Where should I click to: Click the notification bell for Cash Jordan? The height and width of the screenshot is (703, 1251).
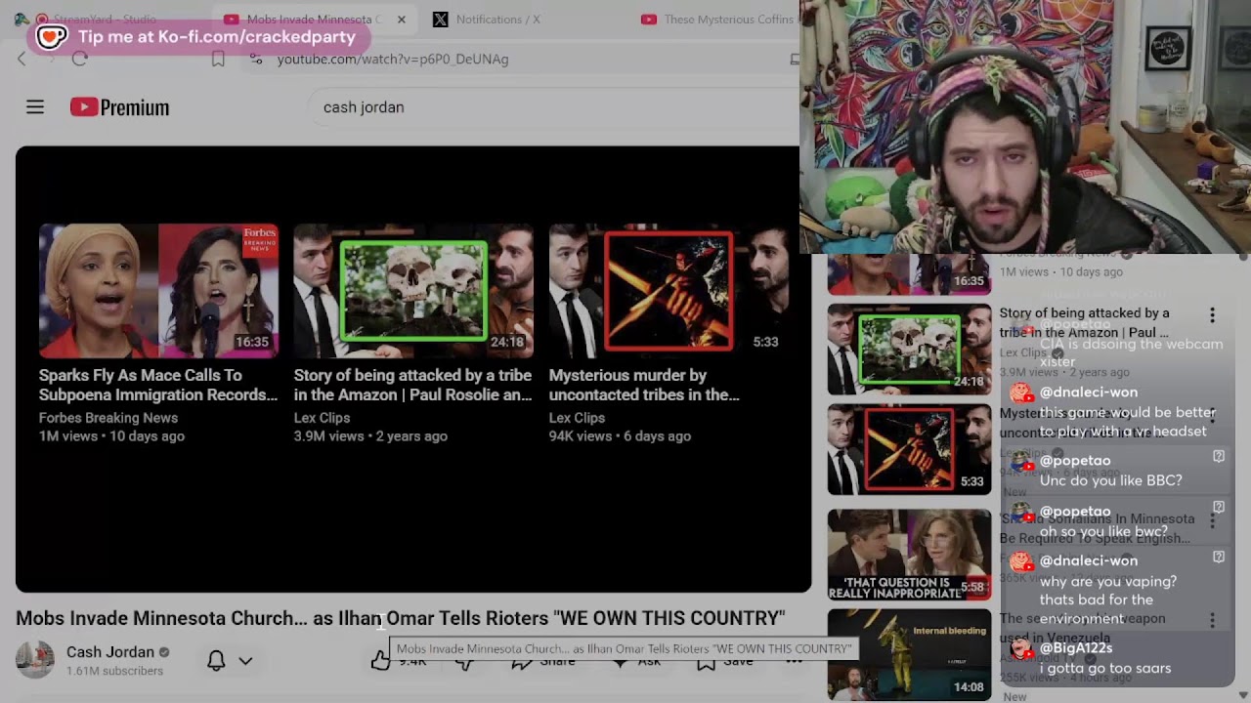(x=216, y=661)
